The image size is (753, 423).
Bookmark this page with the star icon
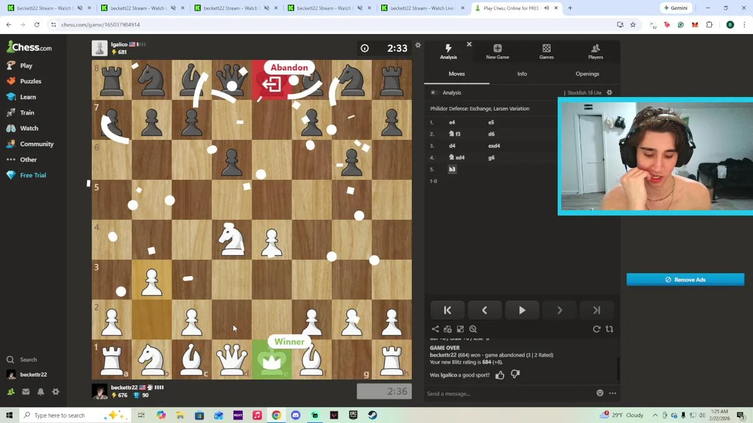coord(633,25)
